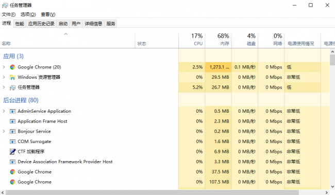Sort by the 状态 column header

point(157,40)
